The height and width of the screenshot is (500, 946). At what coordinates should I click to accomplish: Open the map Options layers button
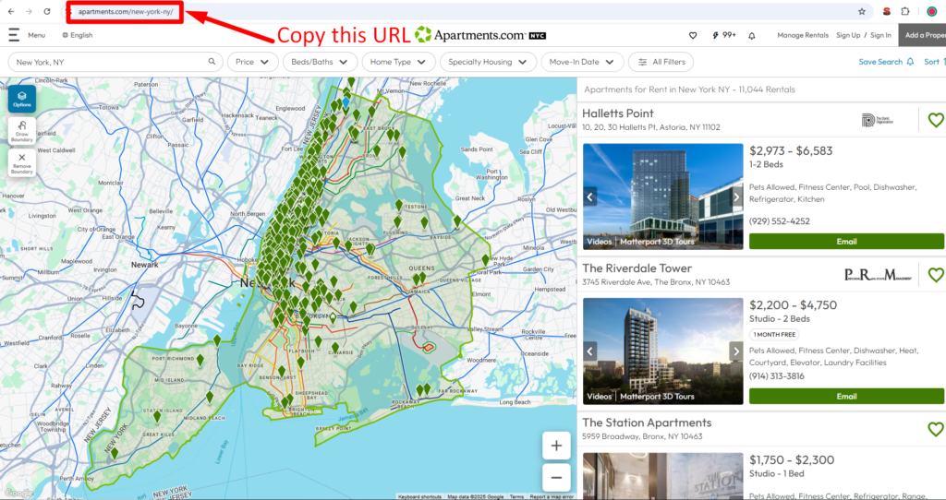[x=22, y=99]
